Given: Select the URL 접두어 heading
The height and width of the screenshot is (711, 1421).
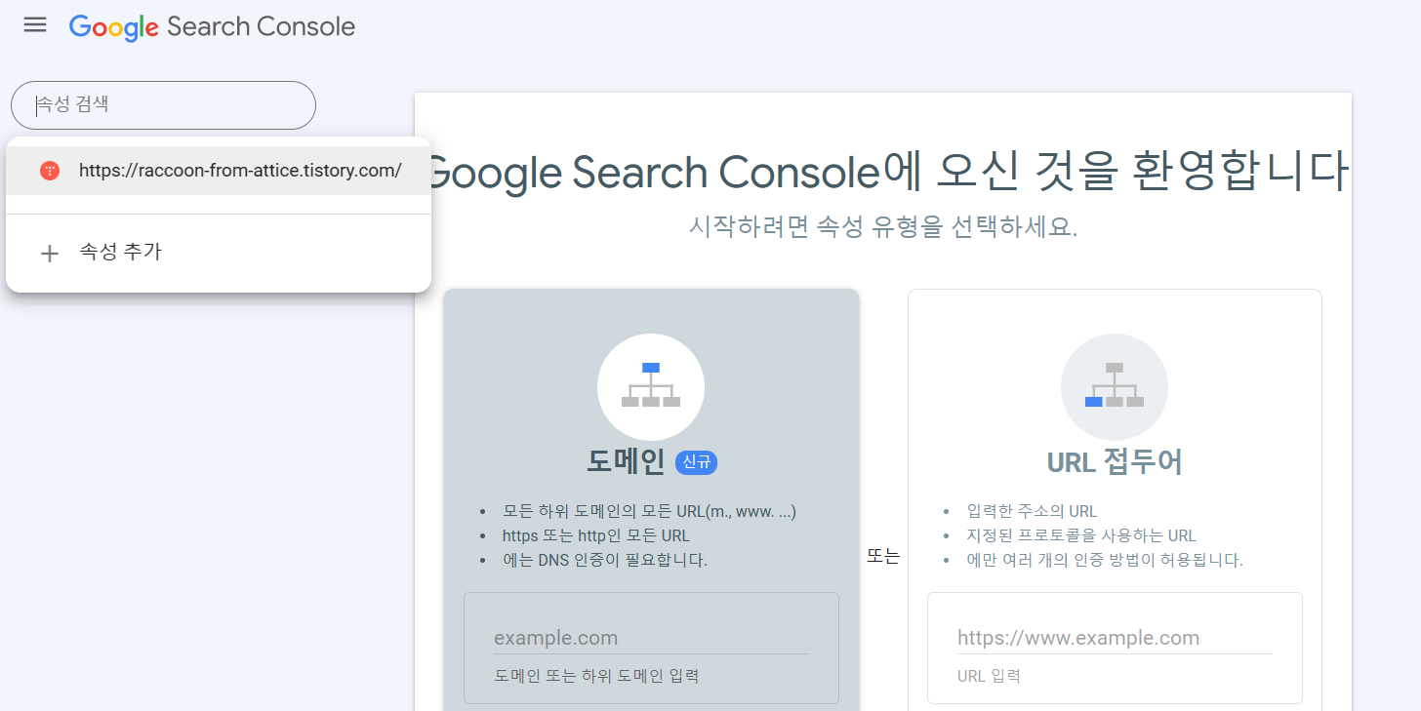Looking at the screenshot, I should (x=1115, y=461).
